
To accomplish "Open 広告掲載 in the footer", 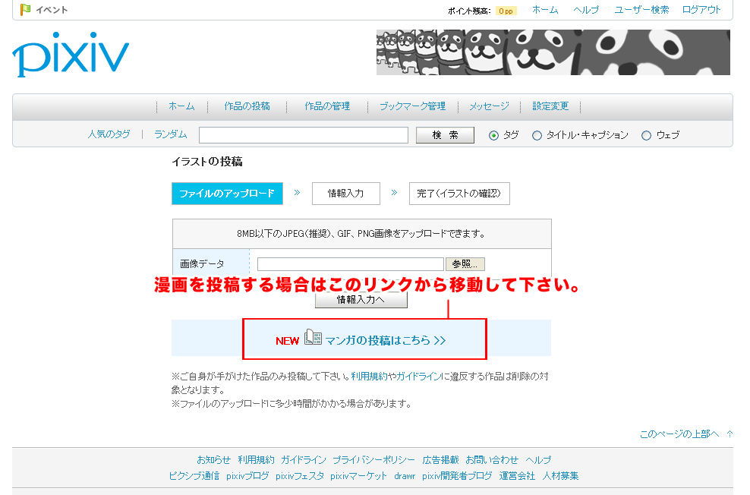I will [x=440, y=459].
